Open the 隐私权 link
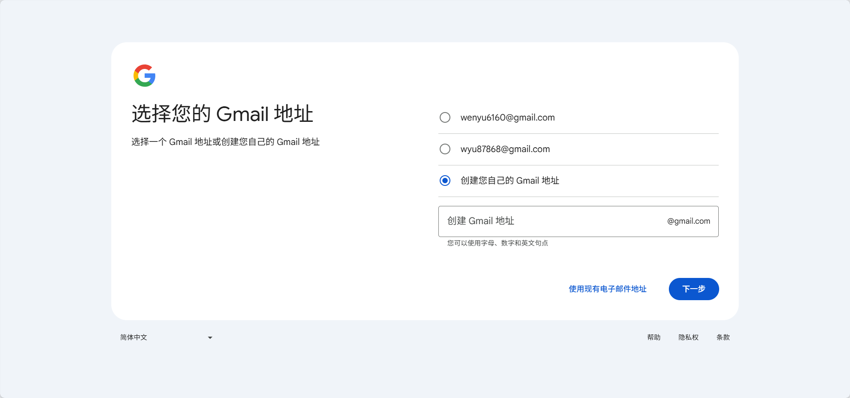 688,338
